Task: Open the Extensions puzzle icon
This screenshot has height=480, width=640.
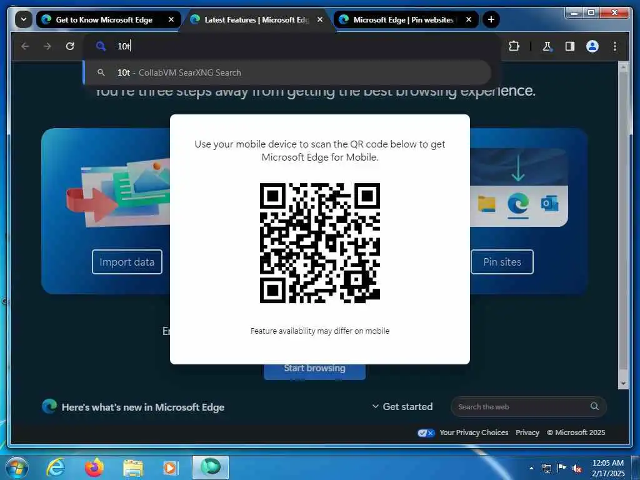Action: (x=514, y=46)
